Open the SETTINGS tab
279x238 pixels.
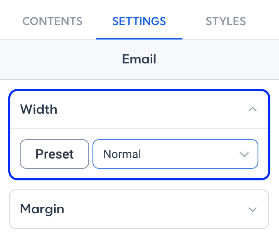point(139,21)
